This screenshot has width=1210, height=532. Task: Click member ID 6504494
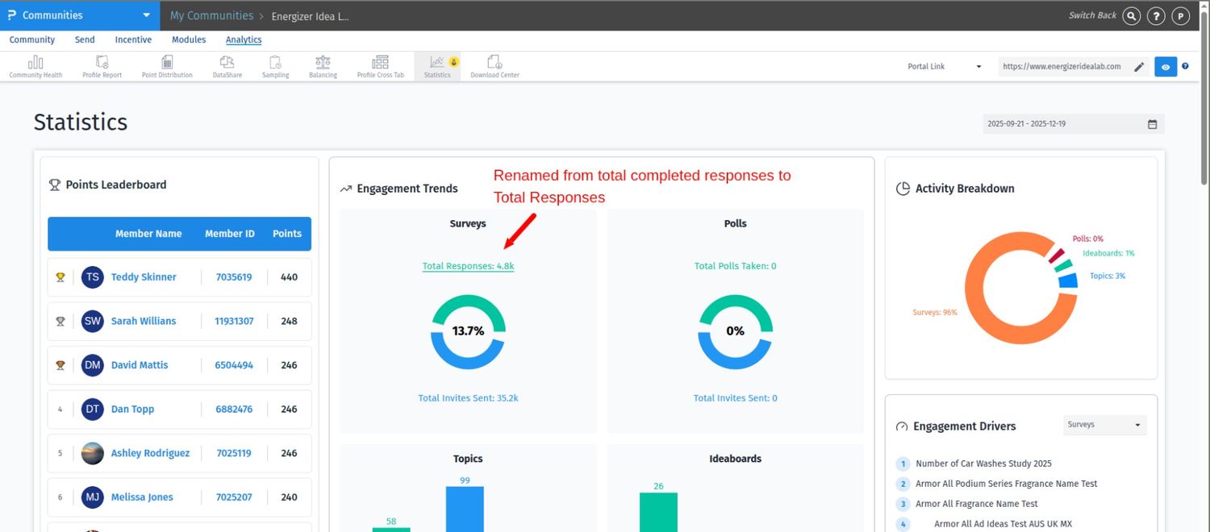coord(234,365)
